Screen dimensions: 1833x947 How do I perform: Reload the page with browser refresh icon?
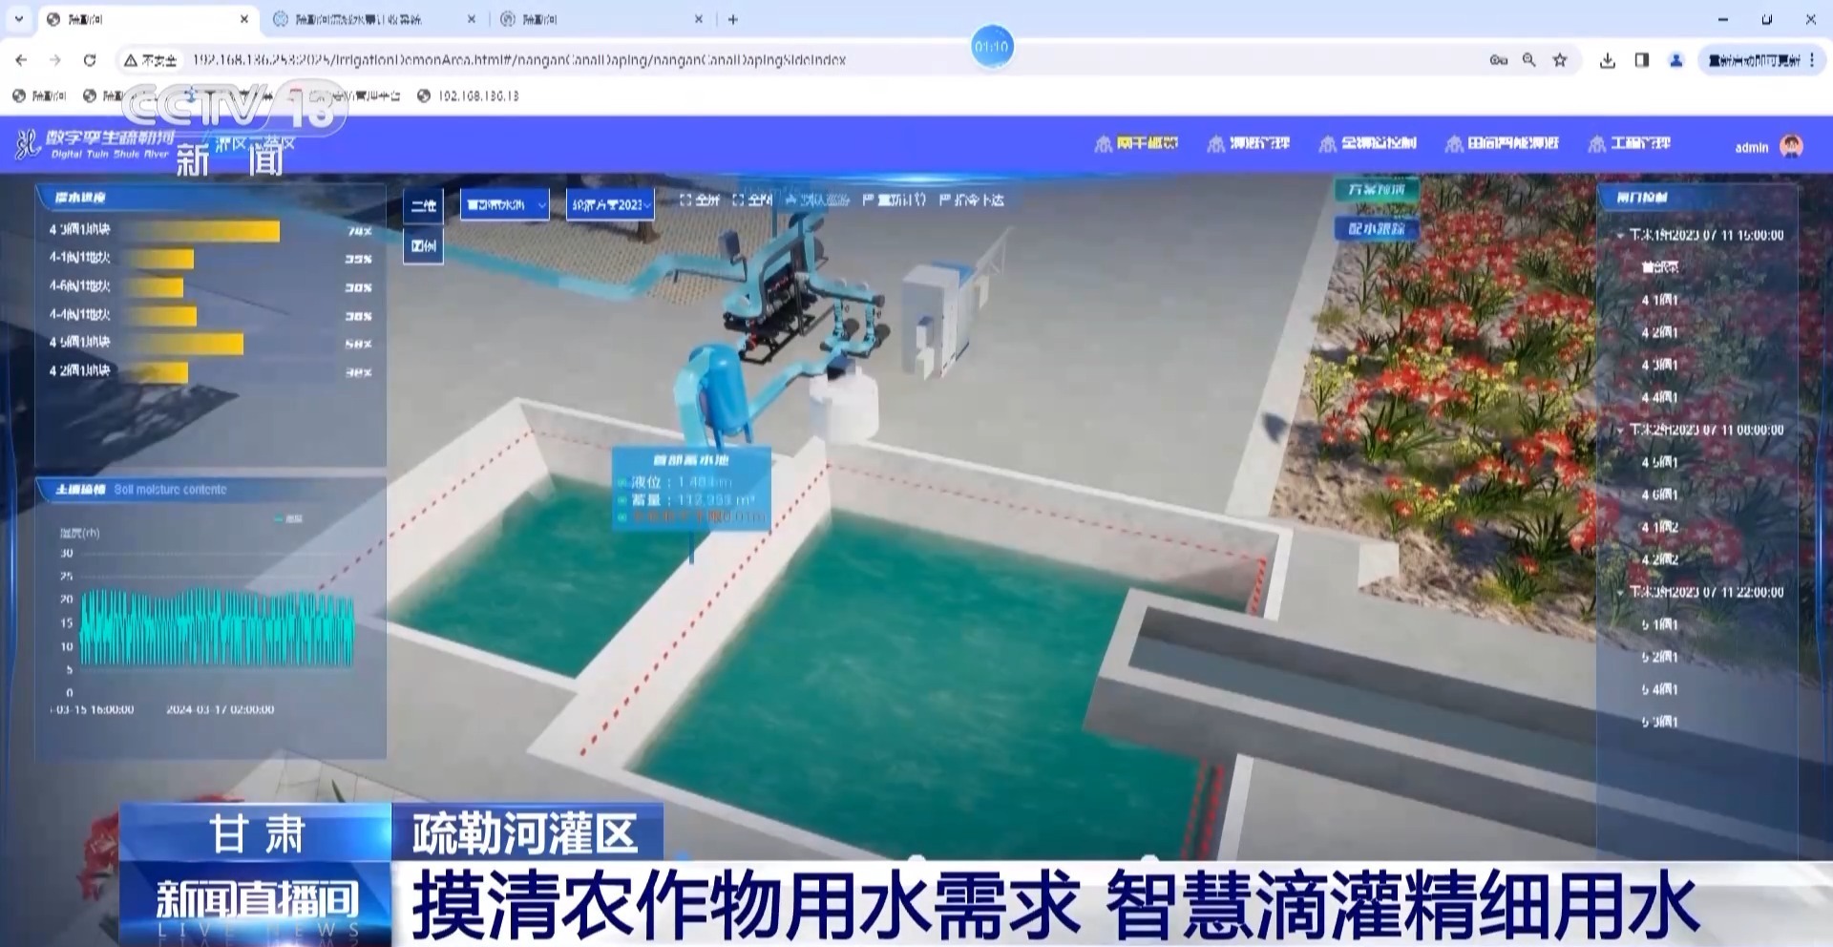click(90, 60)
